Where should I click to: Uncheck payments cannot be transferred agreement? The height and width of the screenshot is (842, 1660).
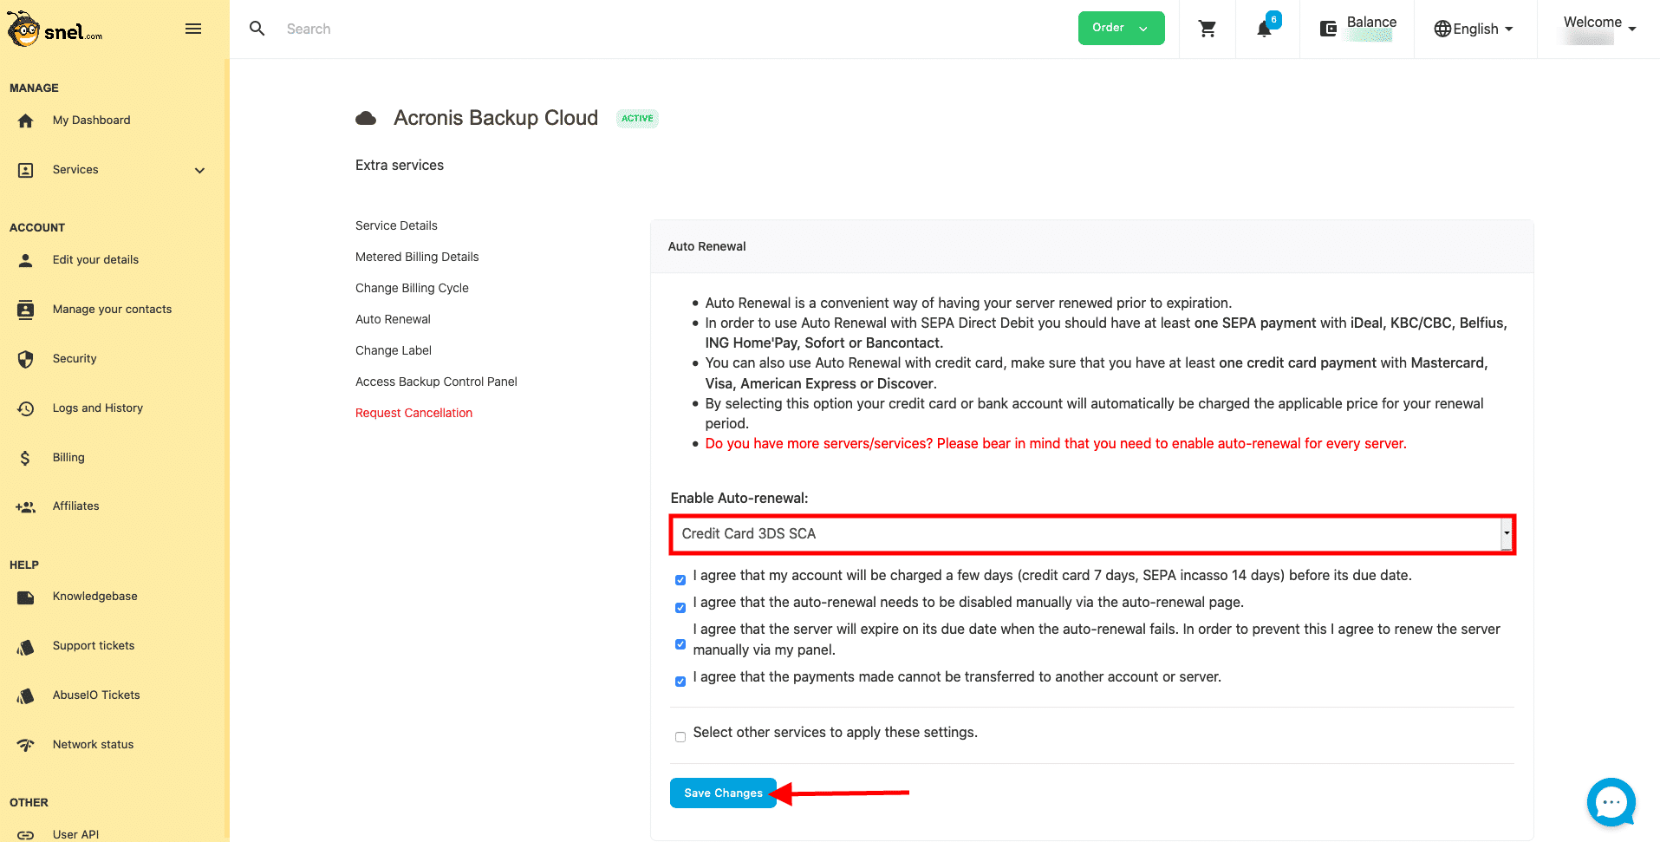[680, 682]
